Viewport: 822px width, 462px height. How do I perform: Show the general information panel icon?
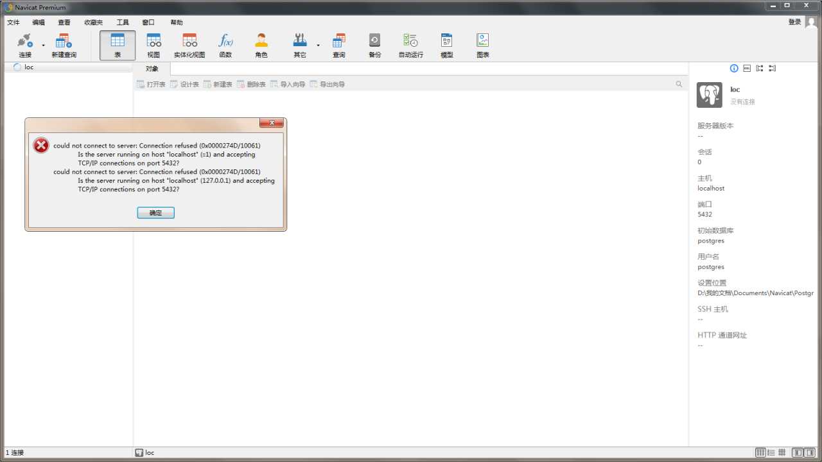point(734,68)
